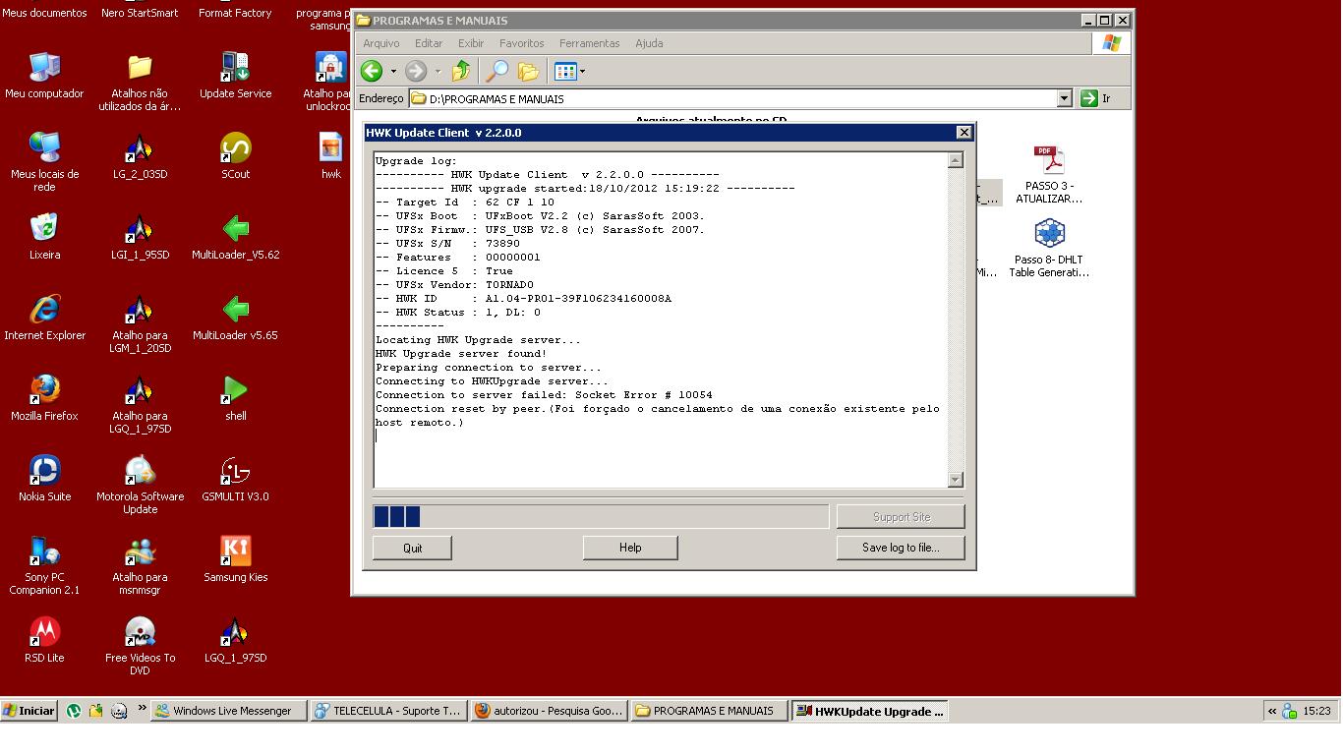The image size is (1343, 755).
Task: Open the Favoritos menu
Action: 521,43
